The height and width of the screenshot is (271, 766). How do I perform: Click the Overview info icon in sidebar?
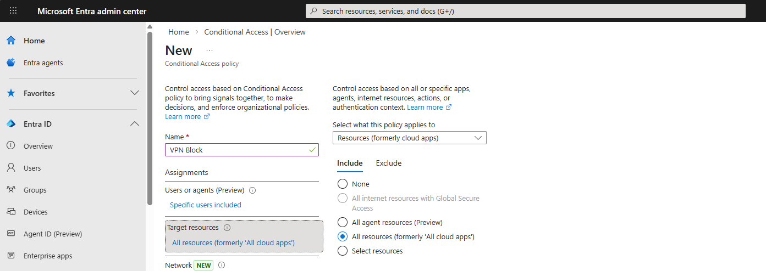tap(11, 146)
